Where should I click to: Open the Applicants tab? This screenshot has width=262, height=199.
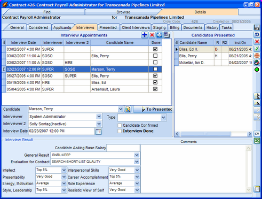62,27
